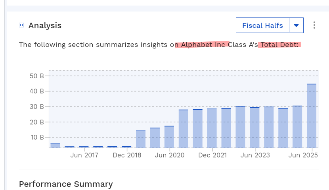Viewport: 329px width, 190px height.
Task: Click the 10 B y-axis label
Action: pyautogui.click(x=36, y=138)
